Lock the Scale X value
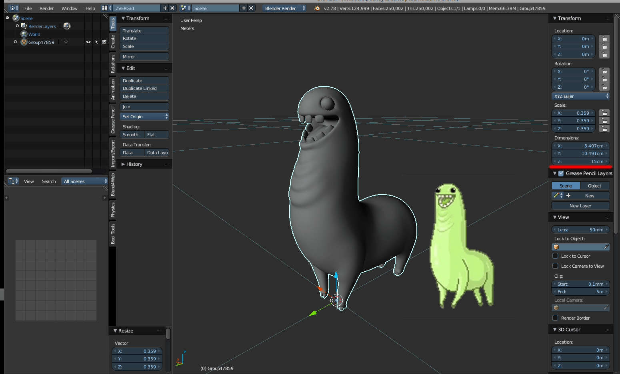Screen dimensions: 620x374 604,113
